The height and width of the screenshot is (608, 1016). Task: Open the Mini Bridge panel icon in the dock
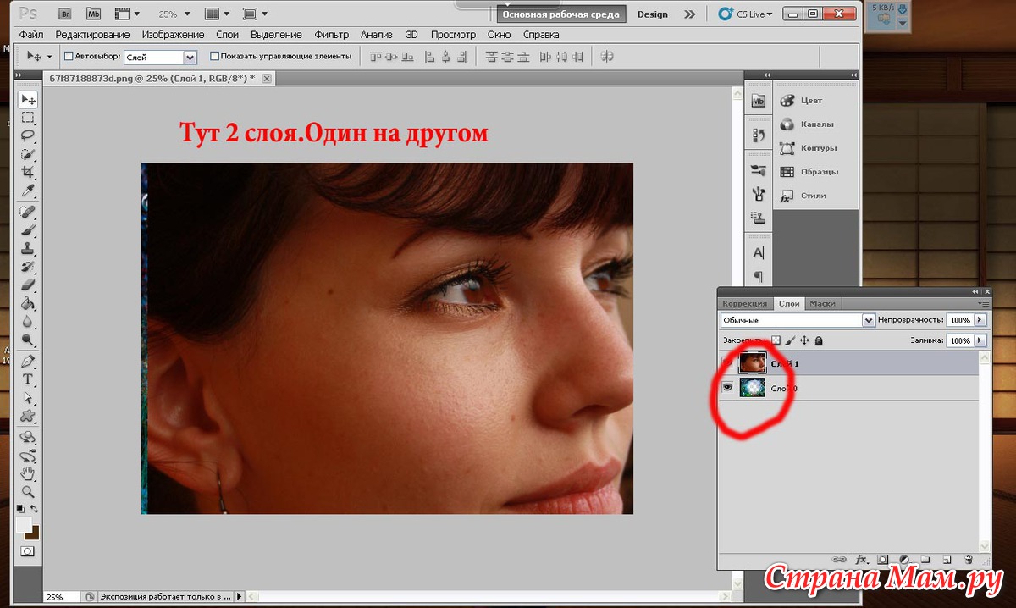[x=758, y=101]
